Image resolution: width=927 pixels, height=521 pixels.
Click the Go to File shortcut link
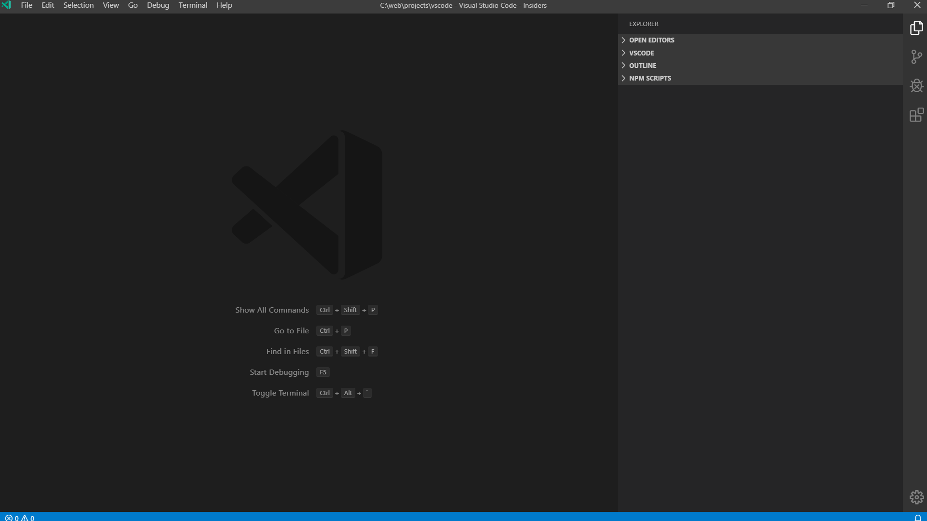[291, 330]
